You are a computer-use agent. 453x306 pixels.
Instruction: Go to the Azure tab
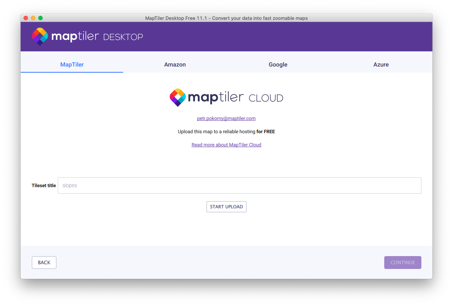[x=381, y=65]
